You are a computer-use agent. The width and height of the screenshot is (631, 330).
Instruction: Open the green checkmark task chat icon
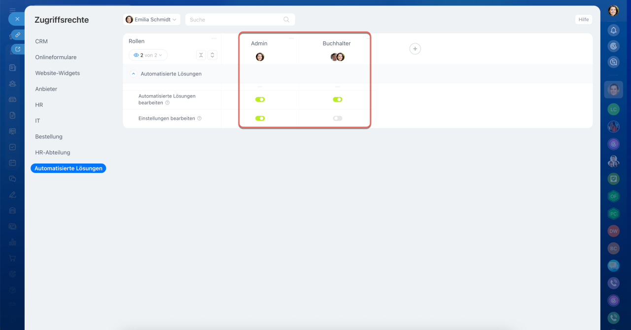pos(613,179)
